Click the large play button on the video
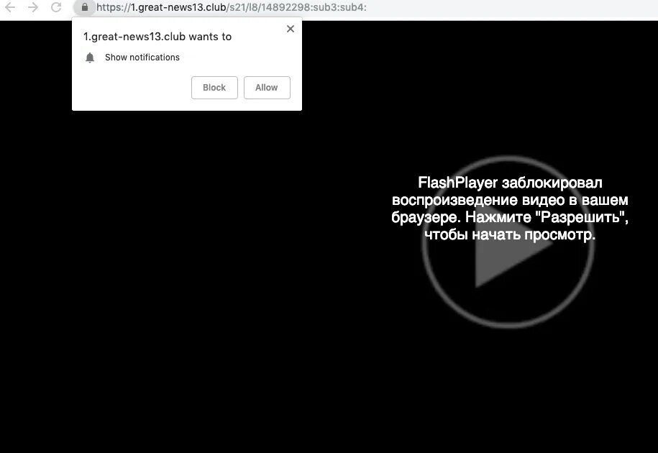This screenshot has height=453, width=658. click(508, 242)
